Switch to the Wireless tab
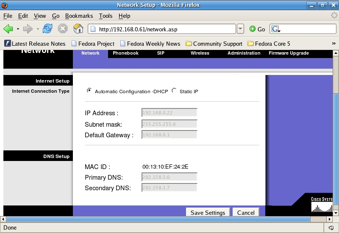Viewport: 339px width, 233px height. 200,53
